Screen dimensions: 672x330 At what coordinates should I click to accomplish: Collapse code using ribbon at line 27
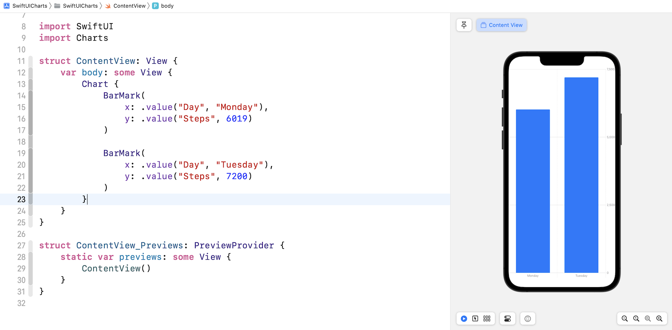[x=30, y=245]
